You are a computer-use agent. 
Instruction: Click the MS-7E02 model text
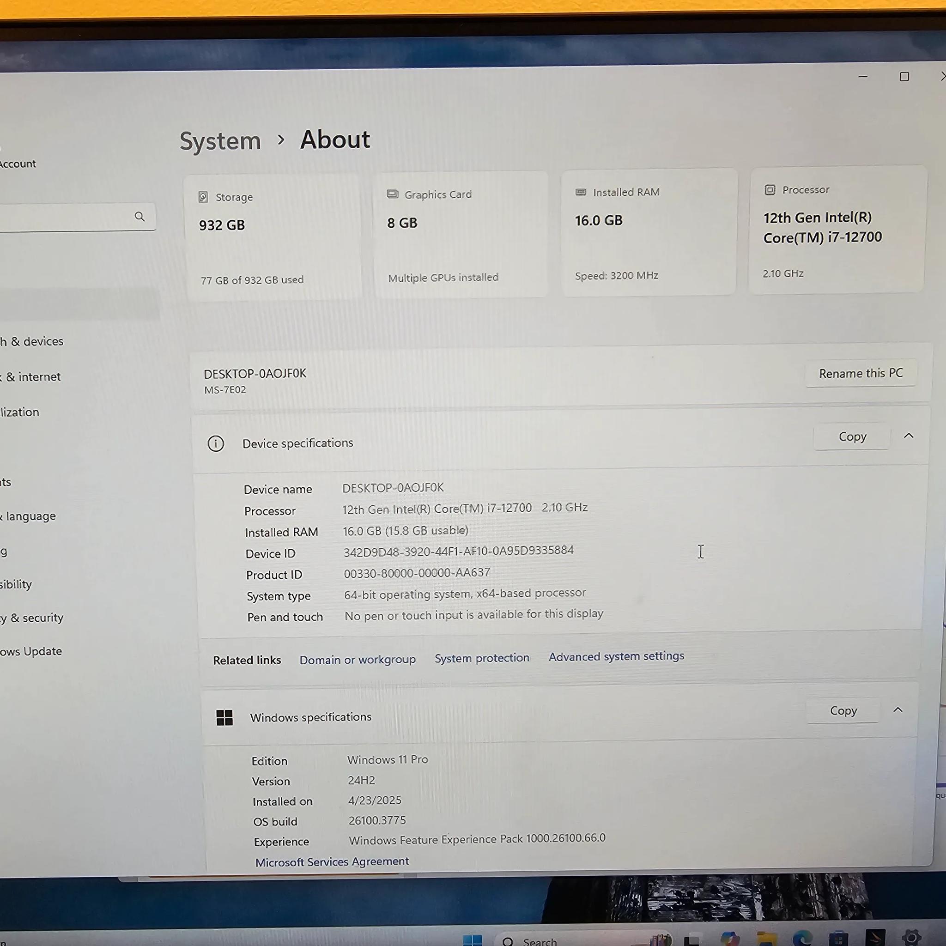(225, 390)
